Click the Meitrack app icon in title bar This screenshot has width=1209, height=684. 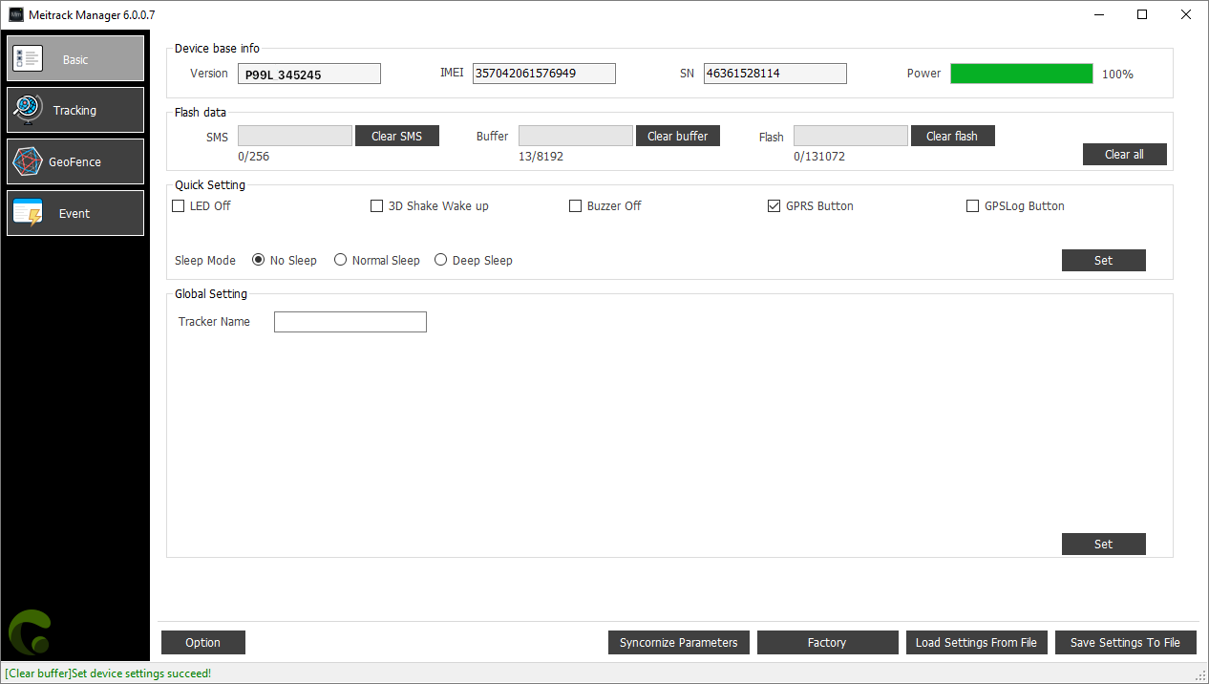[16, 15]
